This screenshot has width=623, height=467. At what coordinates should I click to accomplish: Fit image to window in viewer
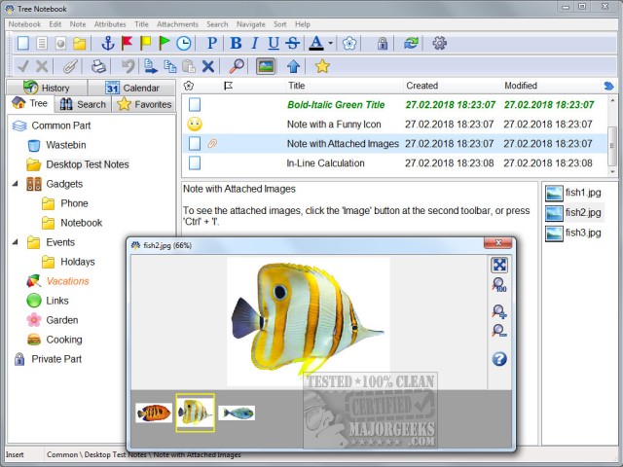499,265
